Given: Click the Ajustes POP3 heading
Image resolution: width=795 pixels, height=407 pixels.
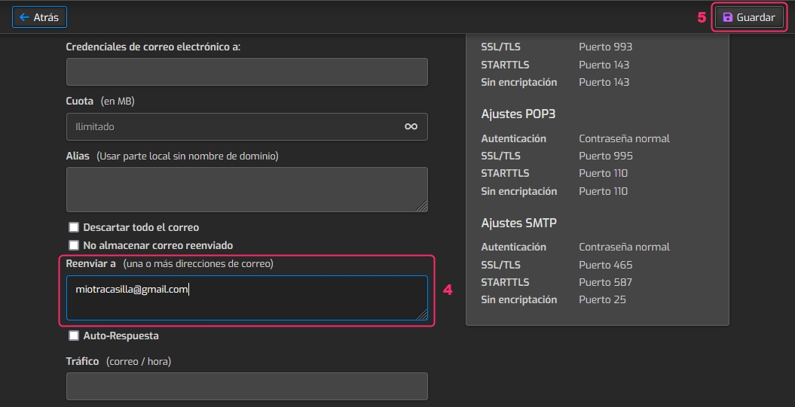Looking at the screenshot, I should (x=518, y=114).
